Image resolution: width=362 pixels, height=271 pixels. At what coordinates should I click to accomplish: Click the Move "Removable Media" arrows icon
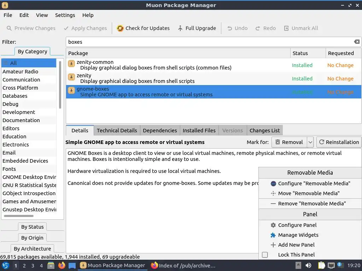coord(273,193)
